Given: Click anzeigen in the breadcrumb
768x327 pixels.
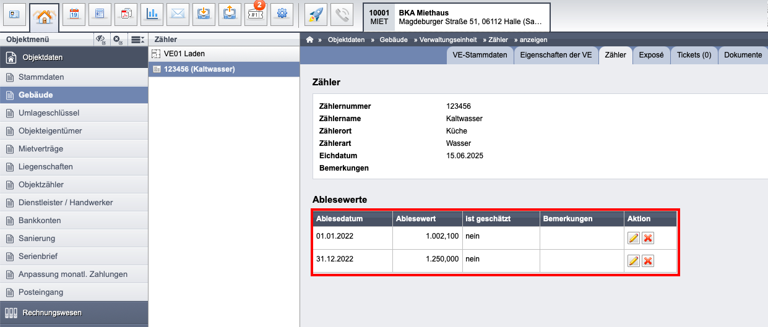Looking at the screenshot, I should (533, 40).
